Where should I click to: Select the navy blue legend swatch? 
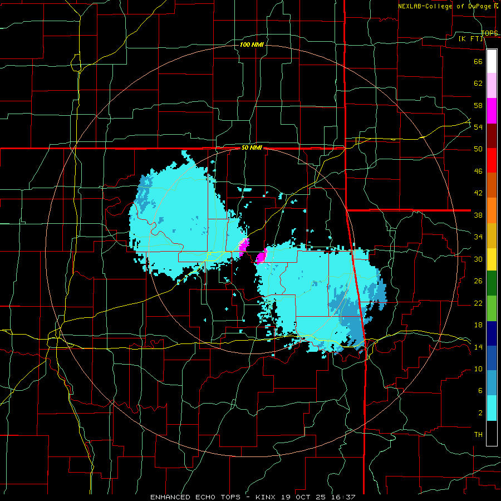point(492,333)
